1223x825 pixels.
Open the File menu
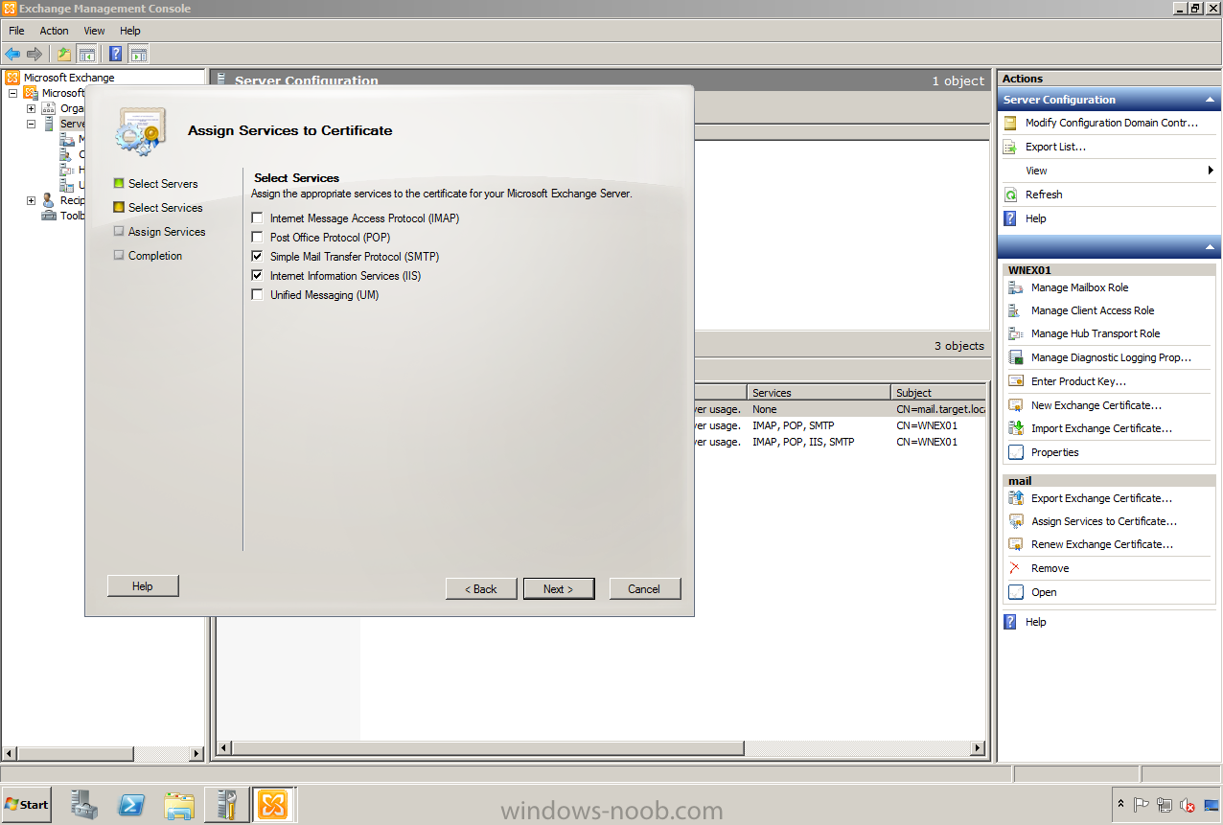(x=16, y=31)
